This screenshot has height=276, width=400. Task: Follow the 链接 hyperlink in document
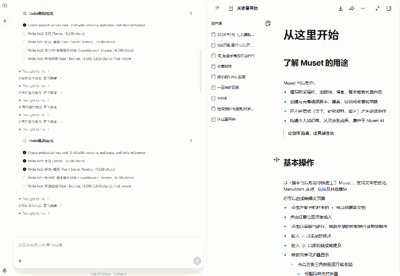pyautogui.click(x=322, y=189)
